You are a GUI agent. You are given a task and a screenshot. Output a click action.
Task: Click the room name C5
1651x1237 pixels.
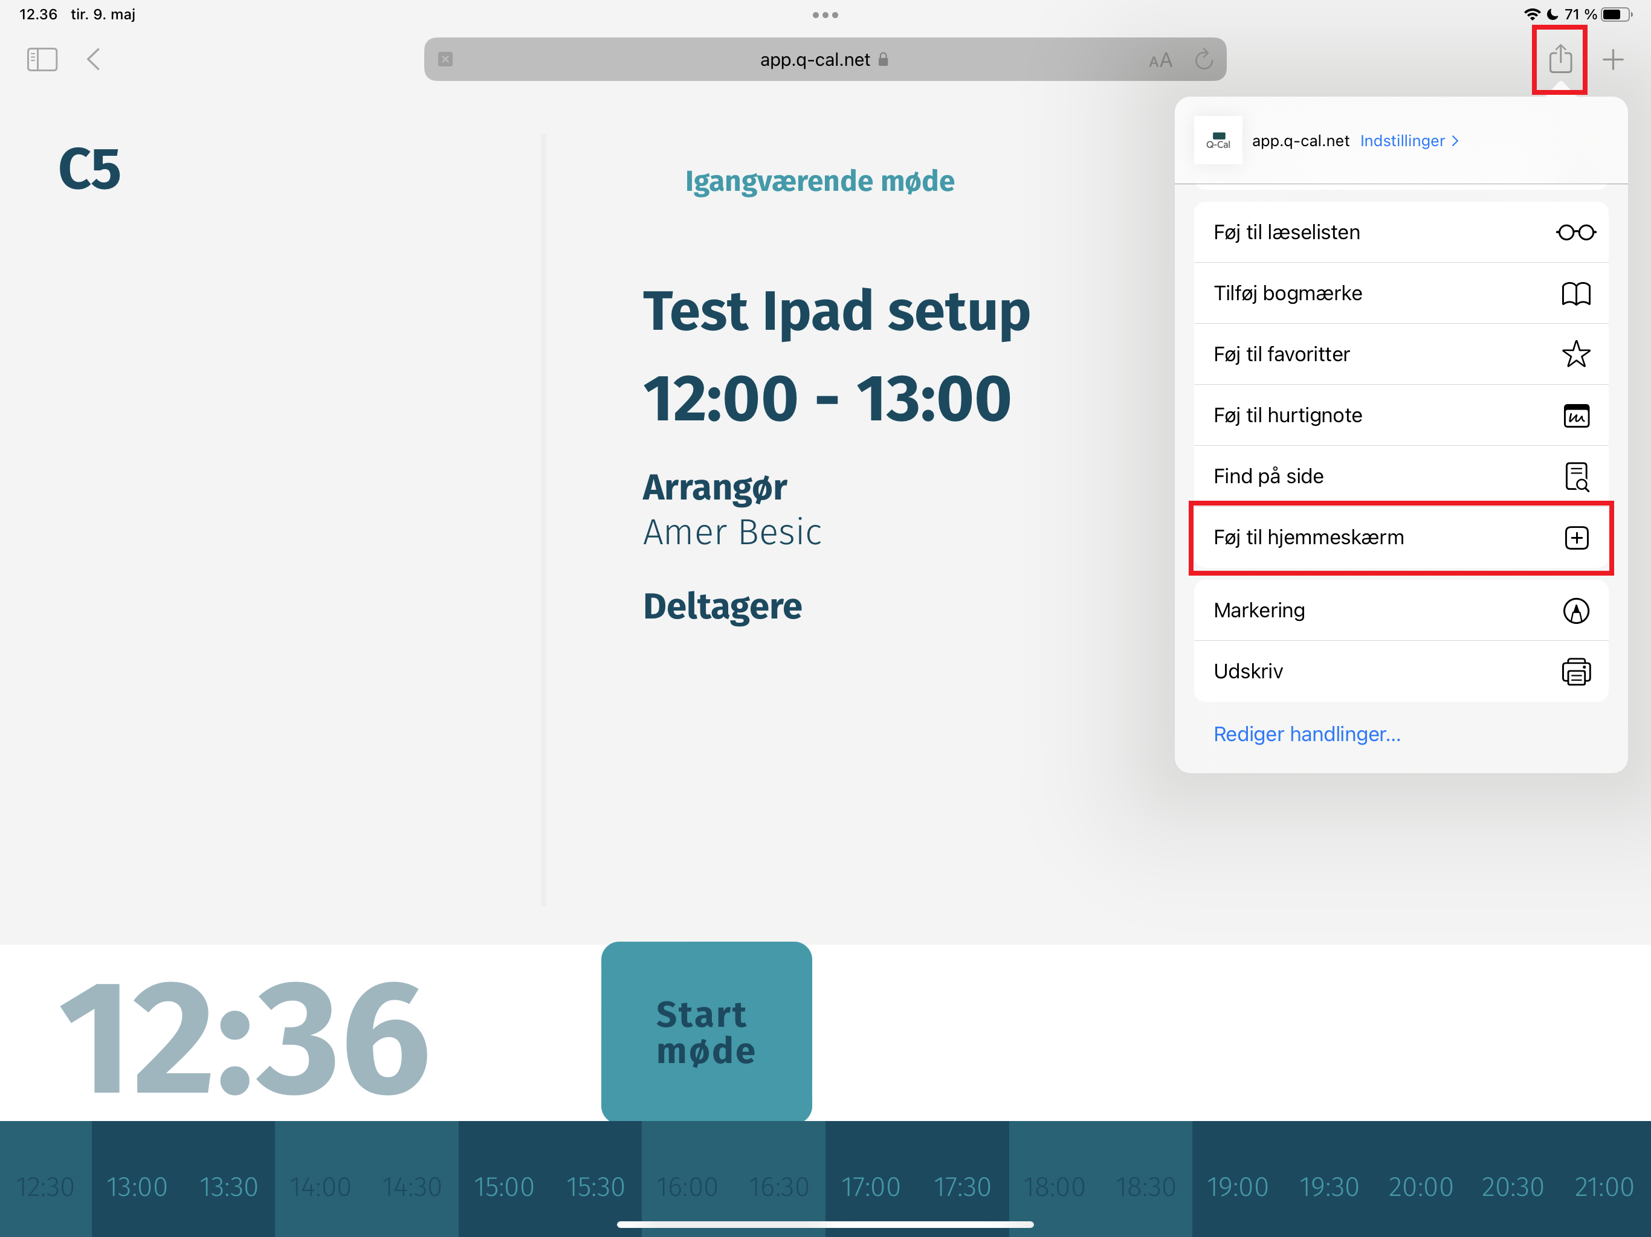point(89,169)
